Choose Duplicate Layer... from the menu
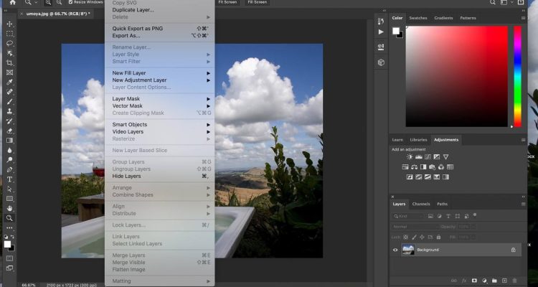The image size is (538, 287). (133, 10)
